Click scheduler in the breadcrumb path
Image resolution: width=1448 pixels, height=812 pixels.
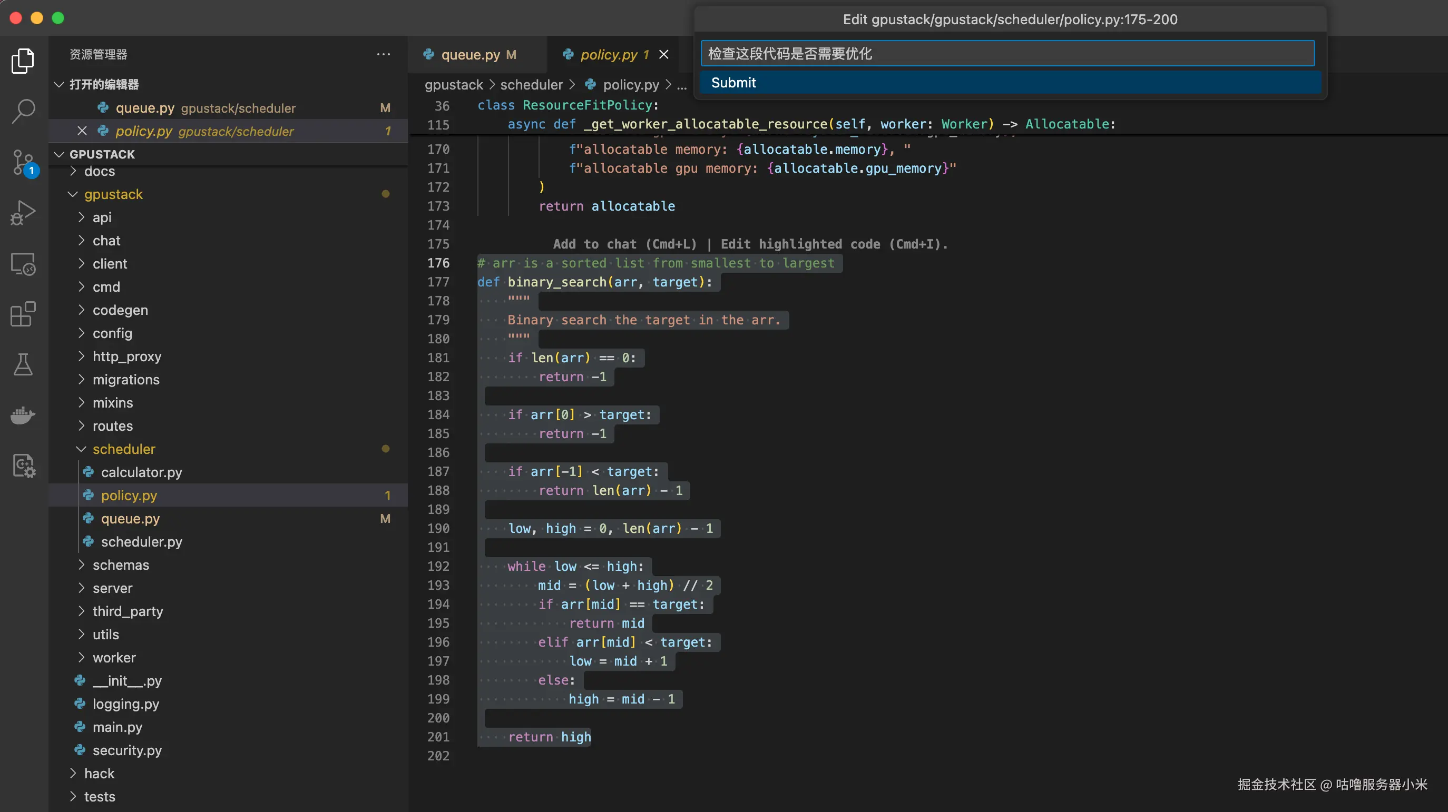531,85
